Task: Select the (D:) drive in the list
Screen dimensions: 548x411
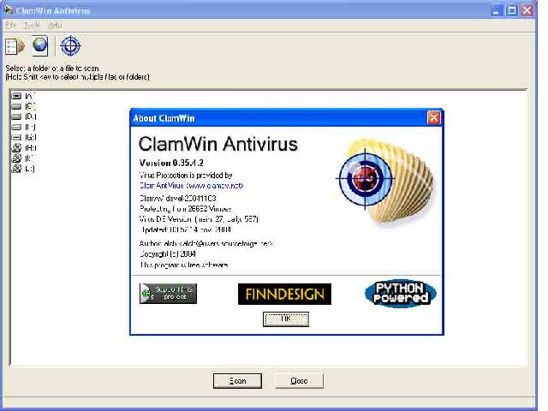Action: tap(24, 116)
